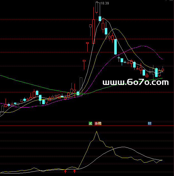Click the first red buy arrow signal
Screen dimensions: 174x176
point(65,171)
